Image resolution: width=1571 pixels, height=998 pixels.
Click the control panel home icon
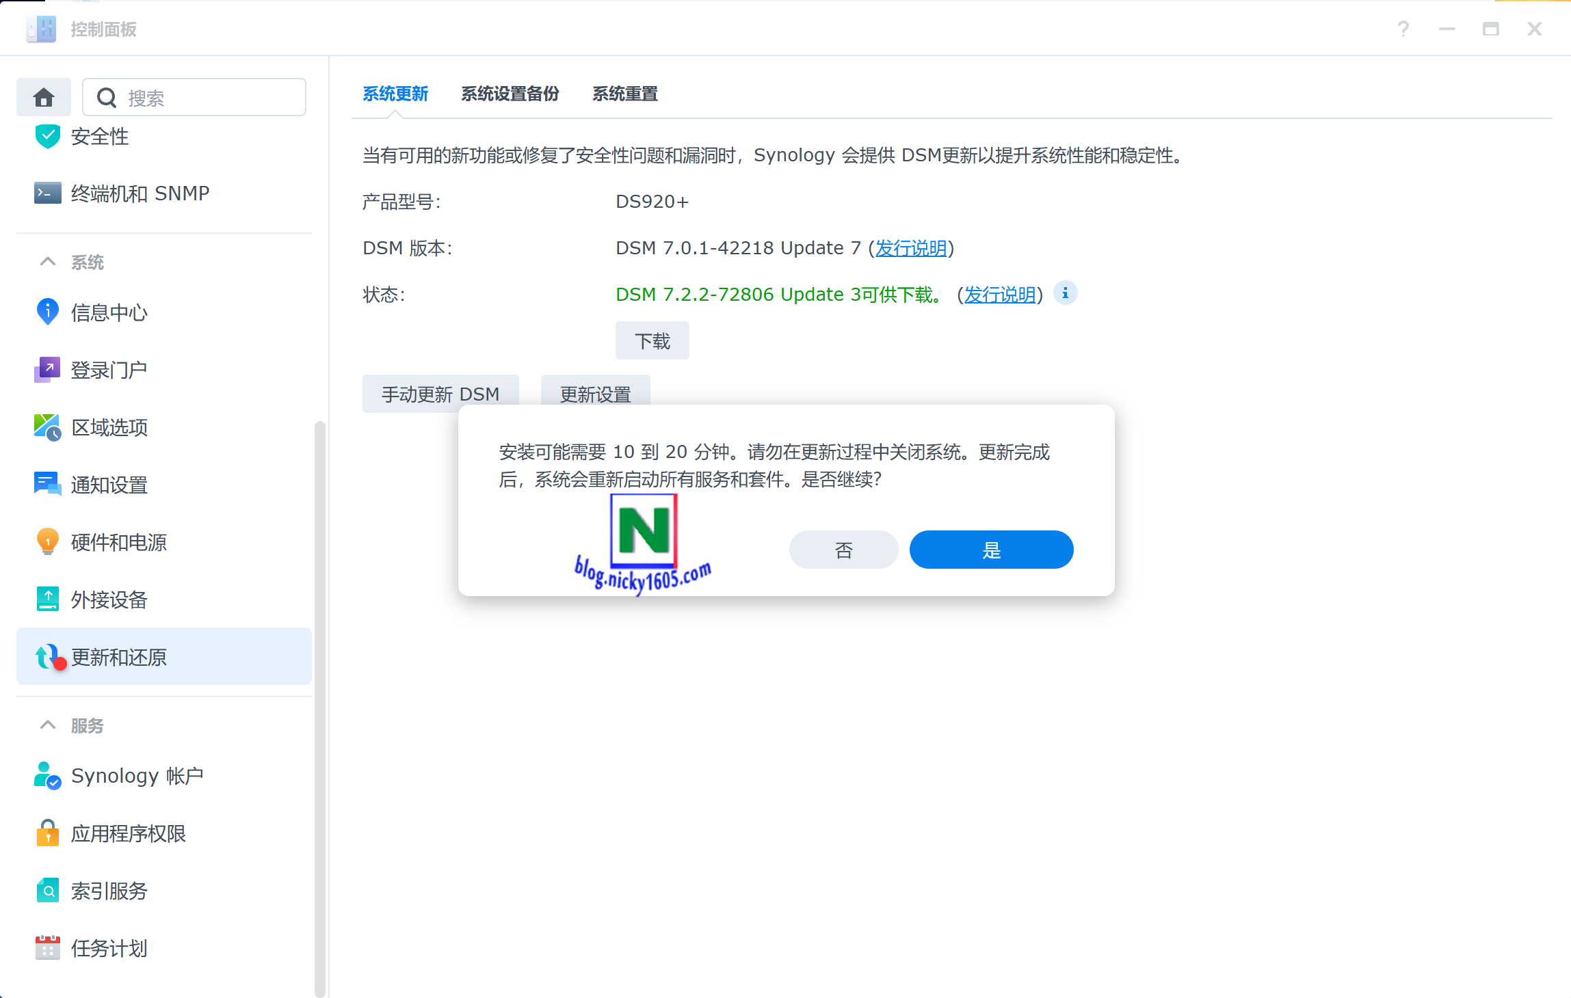coord(43,97)
